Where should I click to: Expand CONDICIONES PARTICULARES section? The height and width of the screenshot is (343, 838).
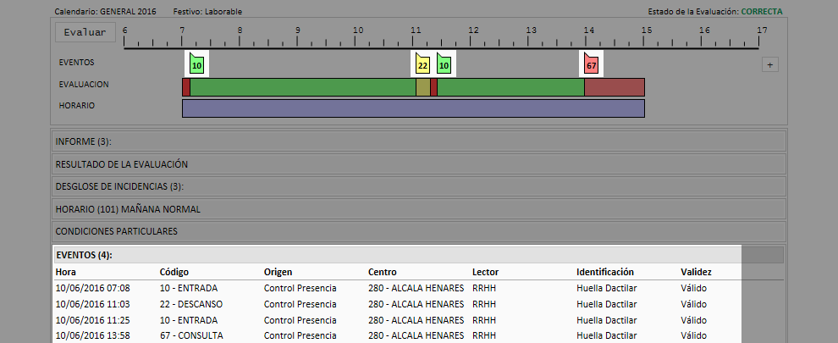click(x=420, y=232)
